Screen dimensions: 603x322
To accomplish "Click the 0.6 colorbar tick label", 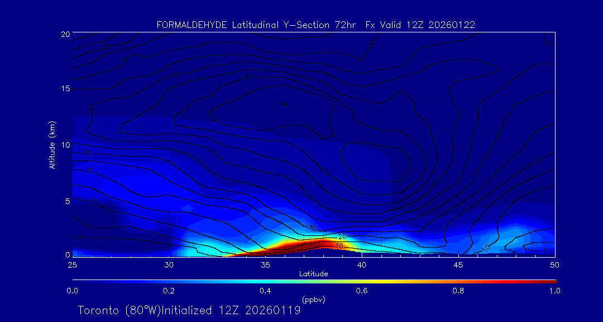I will coord(362,291).
